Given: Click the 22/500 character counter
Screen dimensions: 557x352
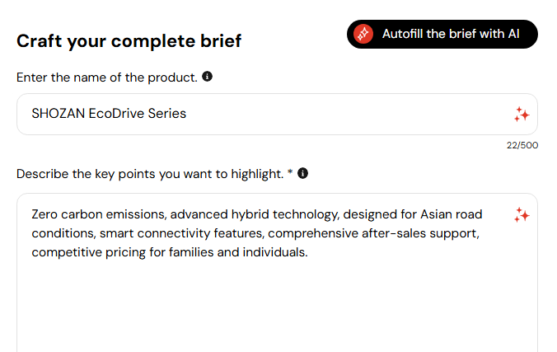Looking at the screenshot, I should click(x=522, y=146).
